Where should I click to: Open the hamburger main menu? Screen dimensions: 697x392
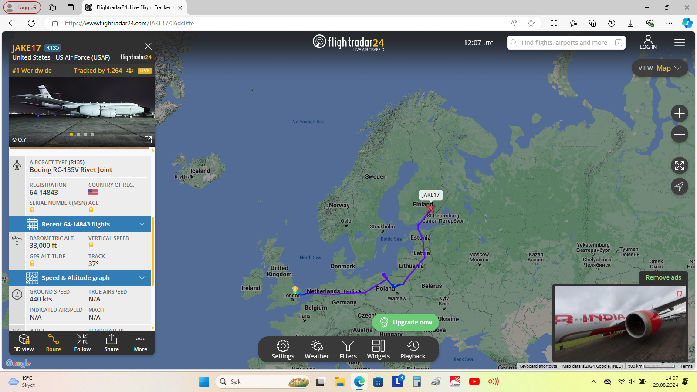[680, 43]
